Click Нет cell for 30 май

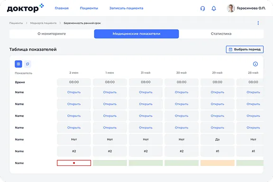point(182,139)
